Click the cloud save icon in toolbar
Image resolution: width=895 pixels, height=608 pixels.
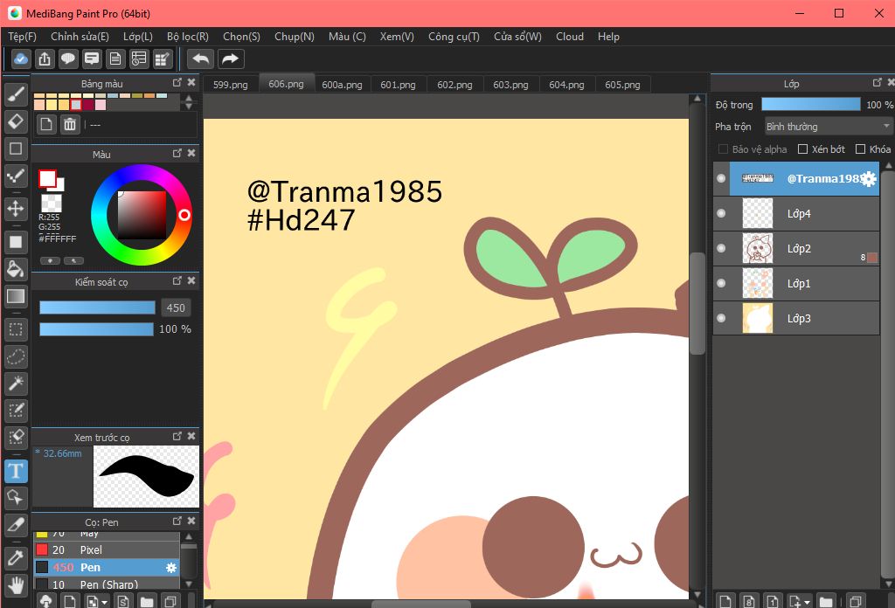21,59
